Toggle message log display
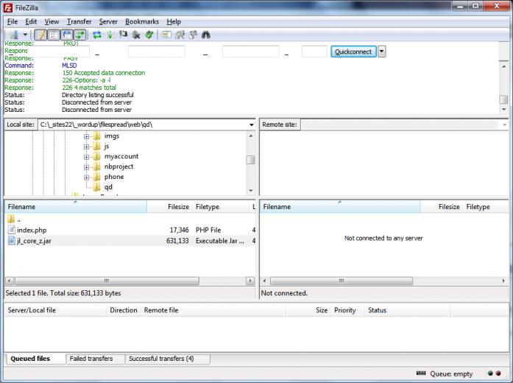The image size is (513, 383). pyautogui.click(x=40, y=35)
